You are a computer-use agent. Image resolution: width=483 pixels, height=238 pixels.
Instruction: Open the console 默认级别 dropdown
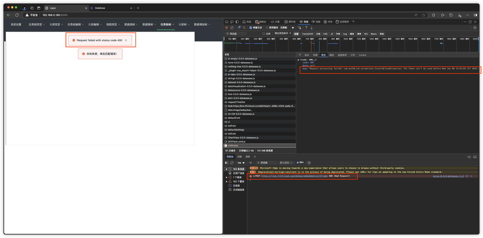(286, 163)
